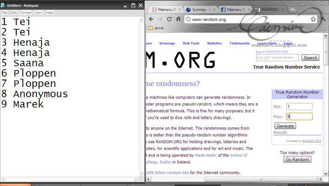Click Notepad's vertical scroll up arrow
Image resolution: width=329 pixels, height=186 pixels.
point(141,20)
